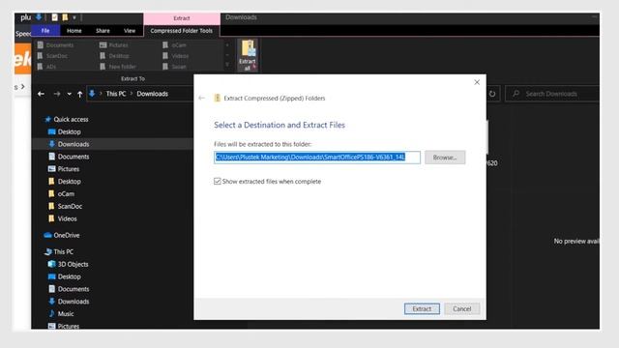
Task: Click the Search Downloads box
Action: [552, 94]
